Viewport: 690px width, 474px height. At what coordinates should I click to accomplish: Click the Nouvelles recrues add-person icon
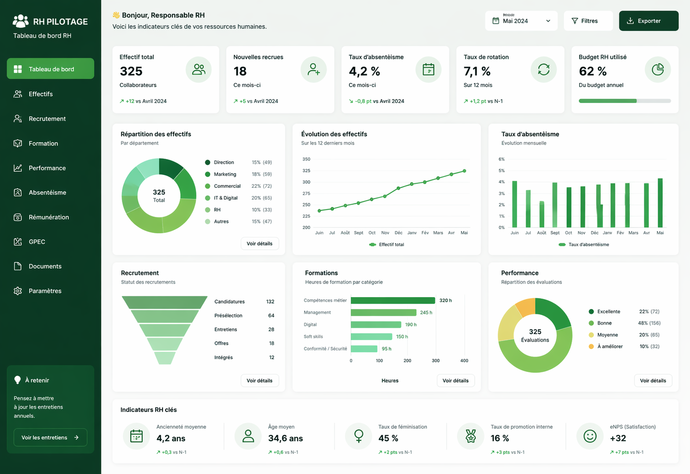point(314,69)
